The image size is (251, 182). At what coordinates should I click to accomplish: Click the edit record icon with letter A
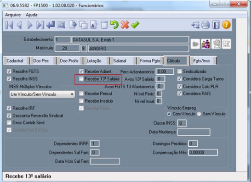93,25
